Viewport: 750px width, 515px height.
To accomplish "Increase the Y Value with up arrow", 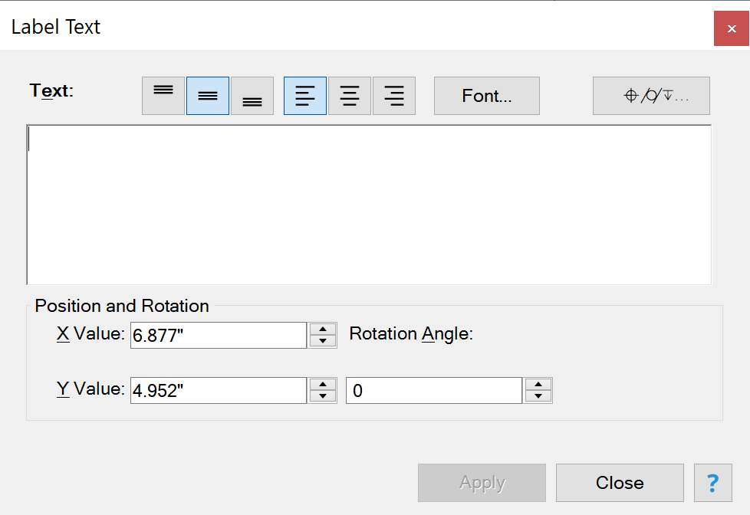I will (x=323, y=385).
